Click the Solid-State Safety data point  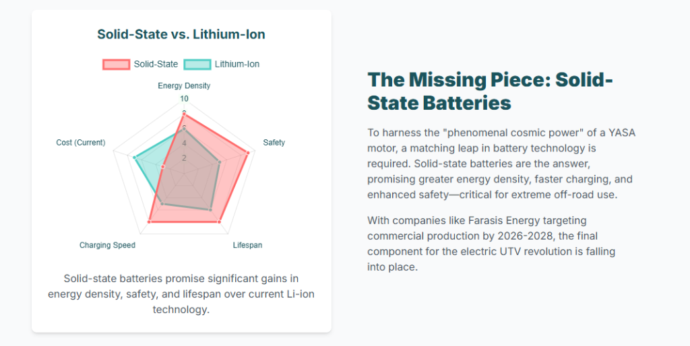(x=248, y=153)
